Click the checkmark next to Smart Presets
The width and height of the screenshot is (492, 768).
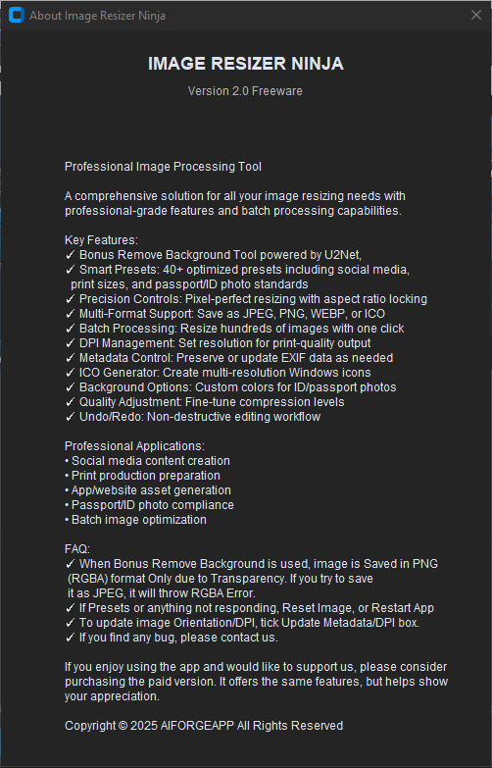(x=70, y=270)
